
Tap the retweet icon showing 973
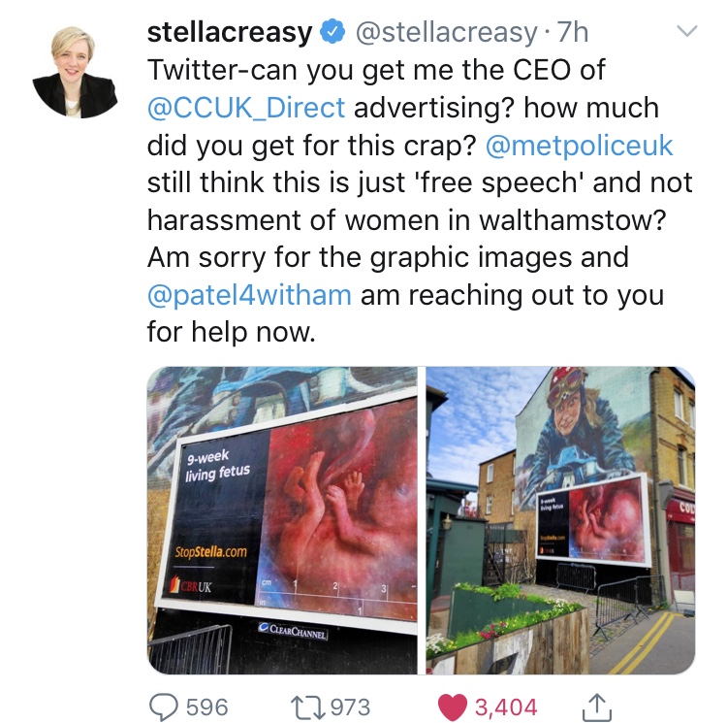307,707
